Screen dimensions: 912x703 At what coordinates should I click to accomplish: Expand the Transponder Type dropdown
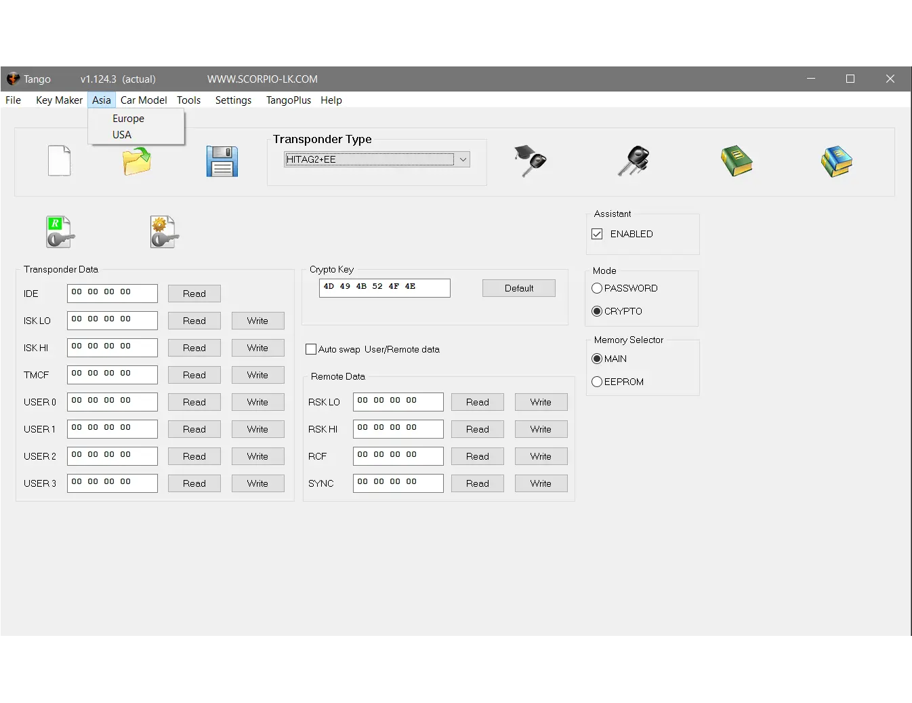pyautogui.click(x=463, y=159)
